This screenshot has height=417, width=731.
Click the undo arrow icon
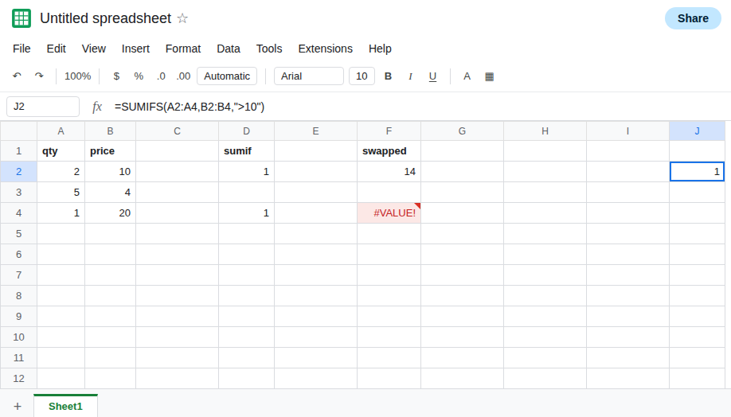click(18, 76)
